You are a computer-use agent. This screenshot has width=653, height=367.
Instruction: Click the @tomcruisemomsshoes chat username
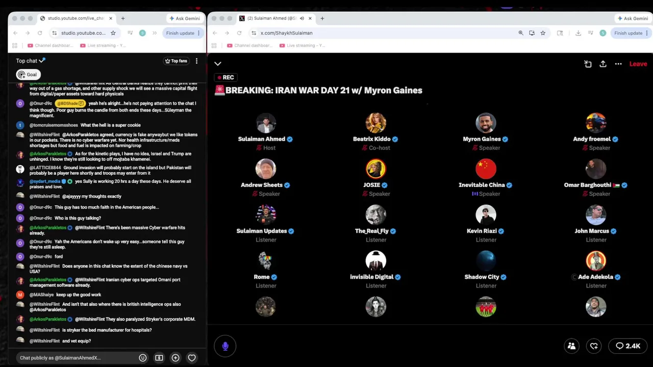[x=54, y=125]
